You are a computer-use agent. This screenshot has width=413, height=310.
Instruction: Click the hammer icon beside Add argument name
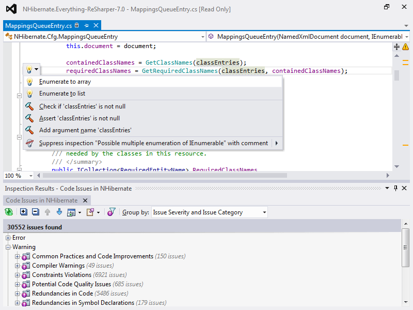pyautogui.click(x=29, y=130)
